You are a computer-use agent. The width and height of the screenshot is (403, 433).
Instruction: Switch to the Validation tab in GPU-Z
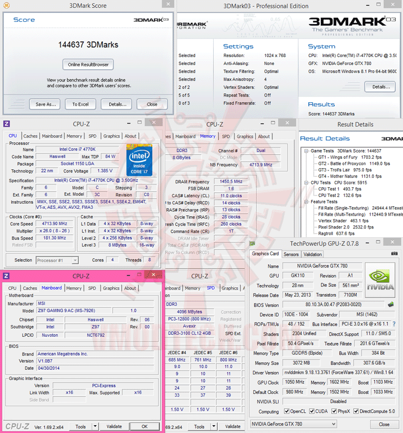312,254
